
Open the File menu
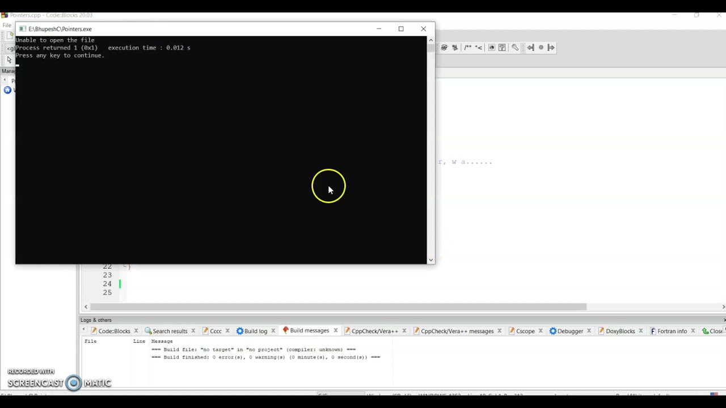coord(7,25)
